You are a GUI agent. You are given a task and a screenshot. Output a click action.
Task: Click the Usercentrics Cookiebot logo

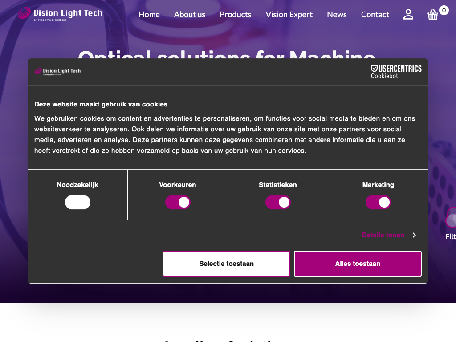[x=396, y=72]
